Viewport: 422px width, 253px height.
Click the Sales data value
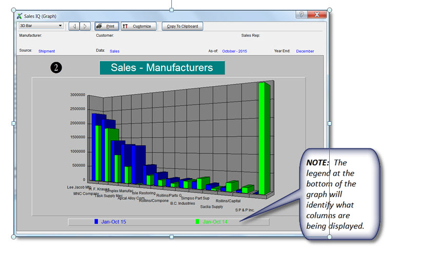click(x=114, y=51)
